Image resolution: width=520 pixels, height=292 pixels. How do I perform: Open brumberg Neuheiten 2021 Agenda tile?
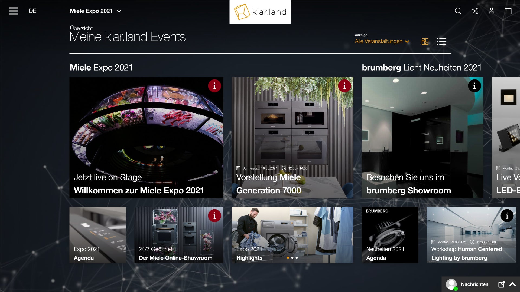pyautogui.click(x=390, y=235)
